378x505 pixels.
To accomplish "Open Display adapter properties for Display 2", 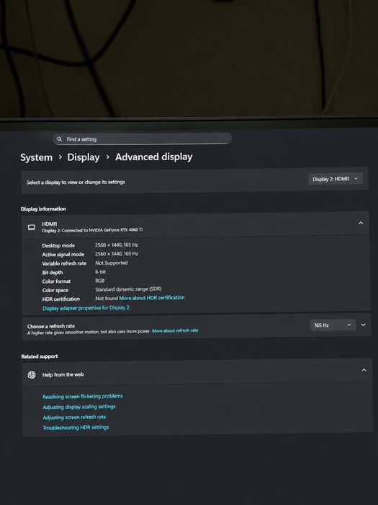I will [86, 308].
